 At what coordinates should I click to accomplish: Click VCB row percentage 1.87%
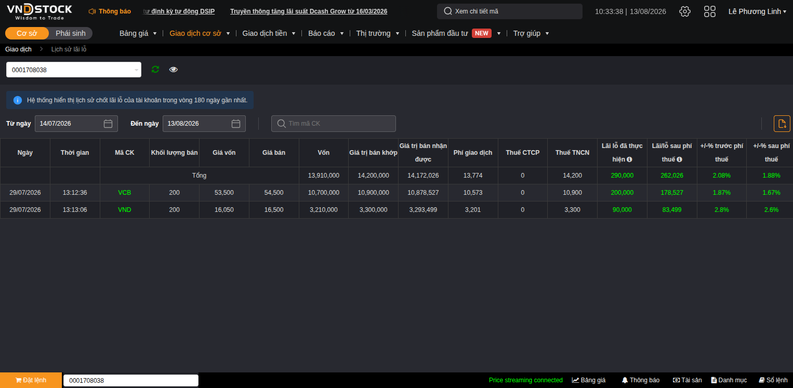point(722,193)
